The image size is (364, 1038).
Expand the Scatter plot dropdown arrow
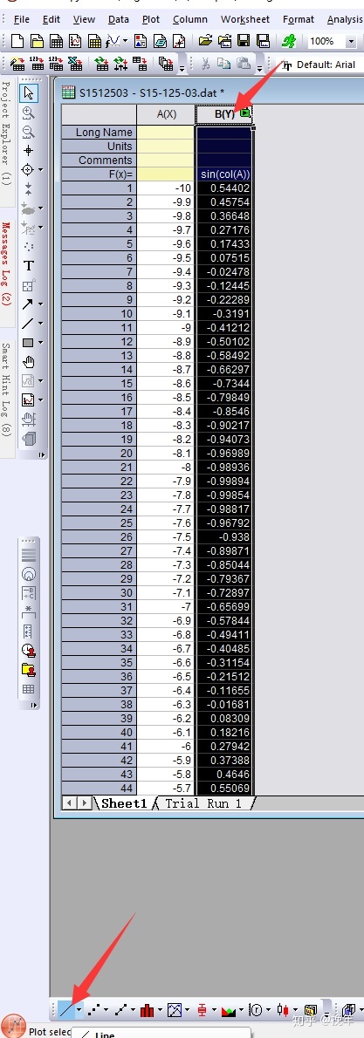tap(106, 1010)
